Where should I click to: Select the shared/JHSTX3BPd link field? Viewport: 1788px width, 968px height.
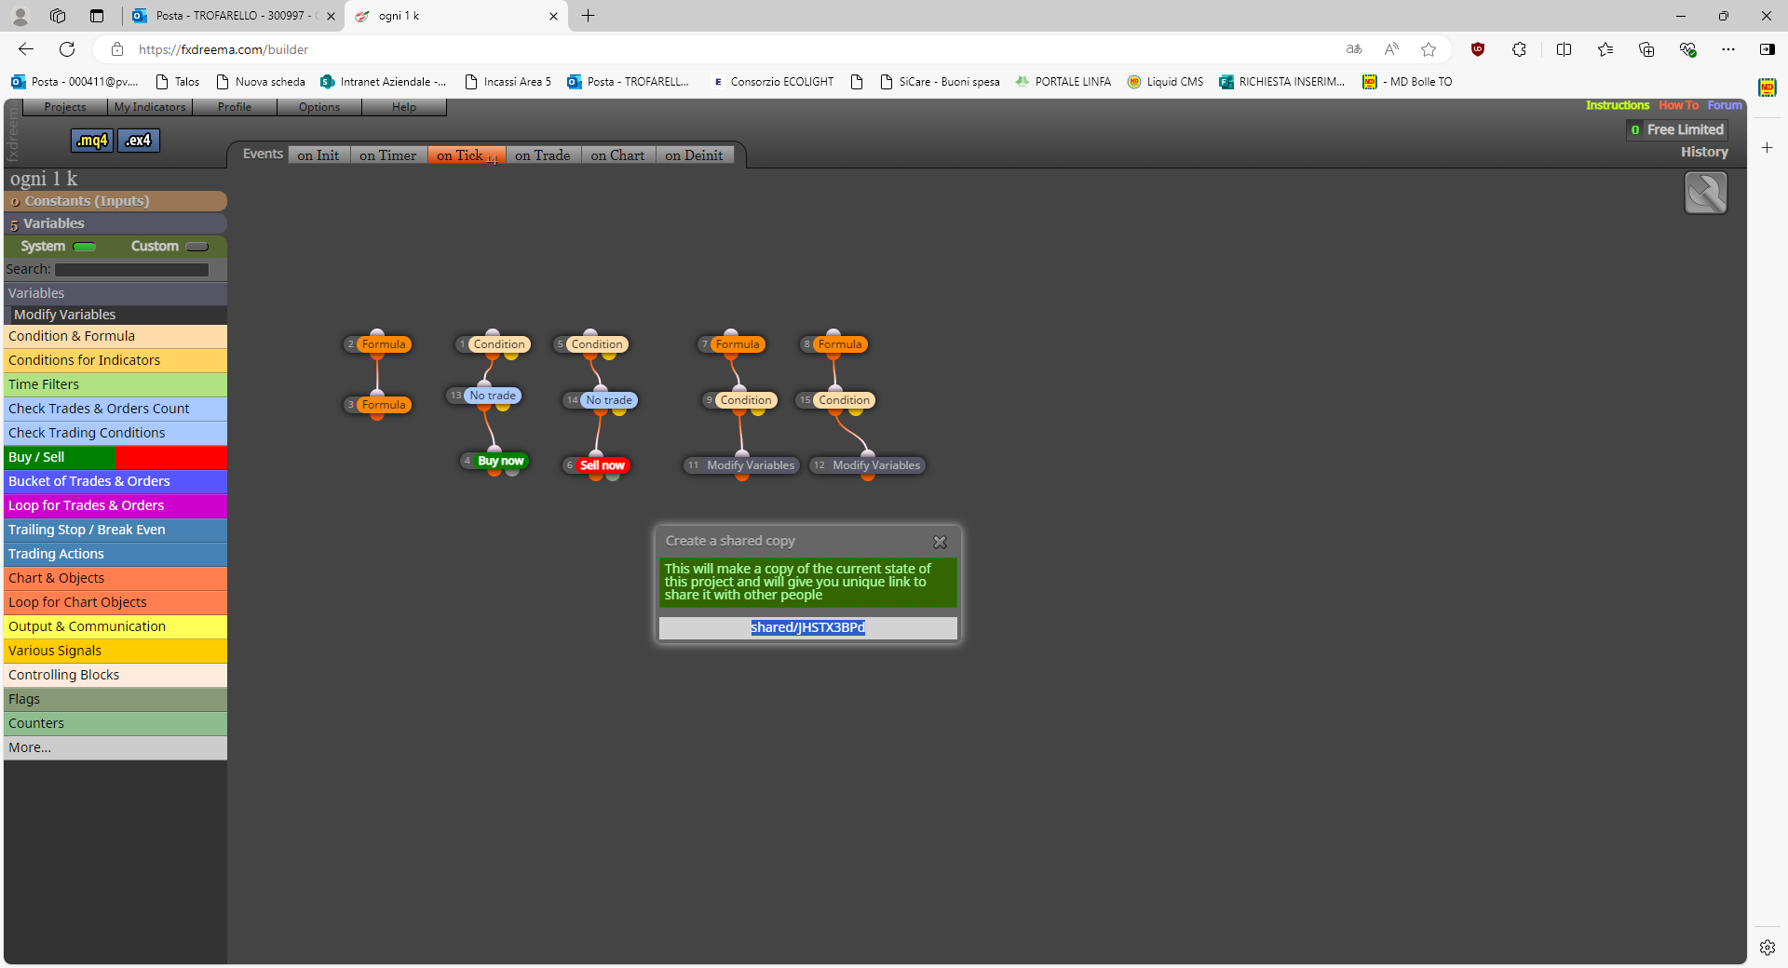[x=807, y=627]
